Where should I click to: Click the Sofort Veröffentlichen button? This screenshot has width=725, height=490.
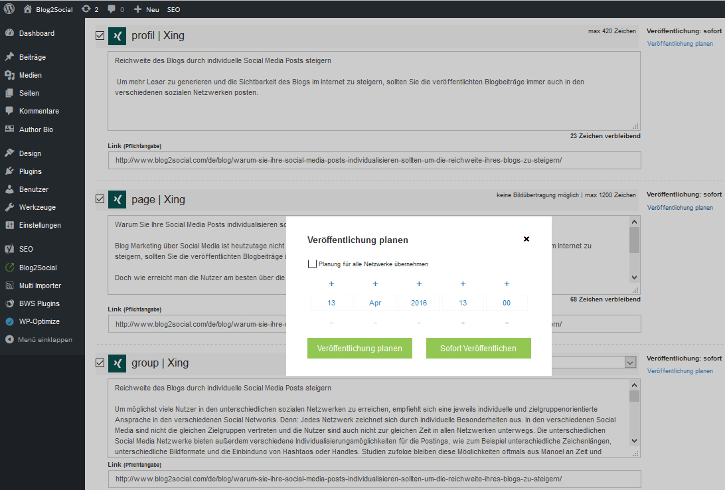[x=478, y=348]
